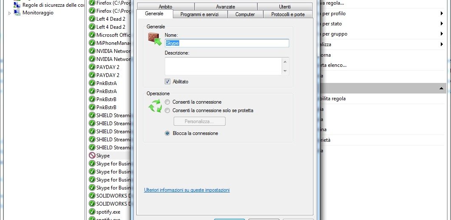Open the Computer tab
This screenshot has height=220, width=451.
[245, 14]
